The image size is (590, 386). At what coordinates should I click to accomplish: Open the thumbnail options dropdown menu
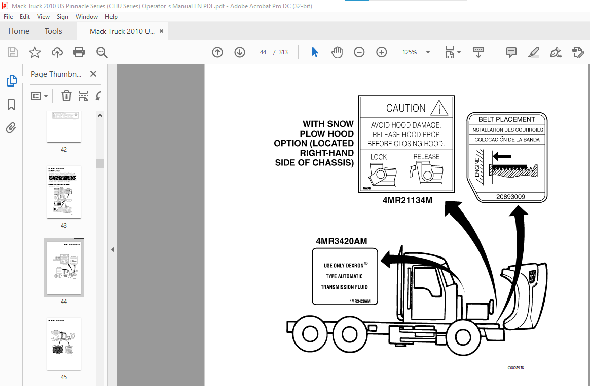coord(39,96)
